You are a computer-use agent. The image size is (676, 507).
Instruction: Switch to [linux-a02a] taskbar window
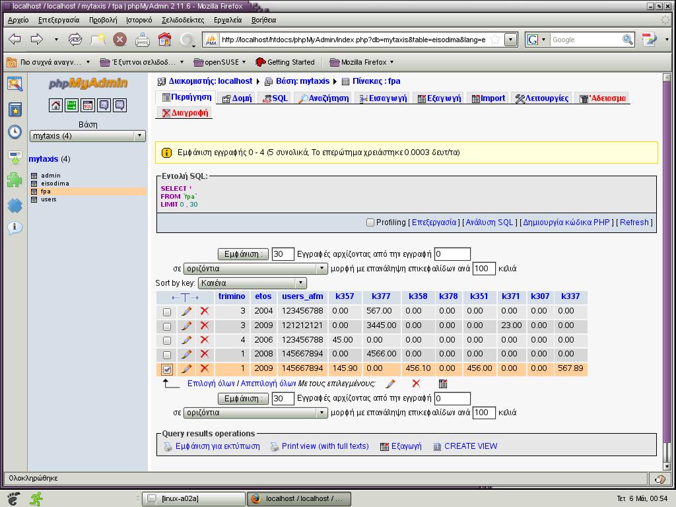(193, 499)
